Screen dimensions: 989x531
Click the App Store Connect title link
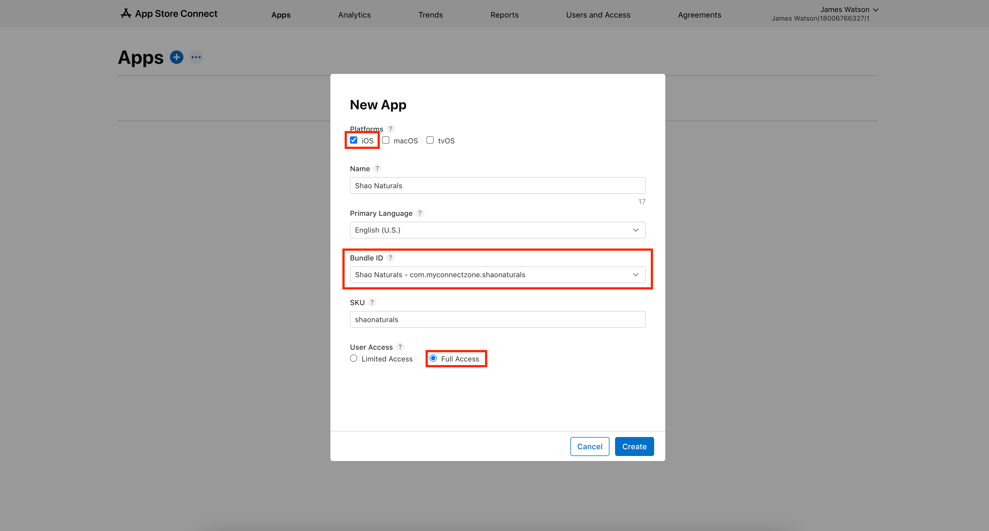(176, 14)
